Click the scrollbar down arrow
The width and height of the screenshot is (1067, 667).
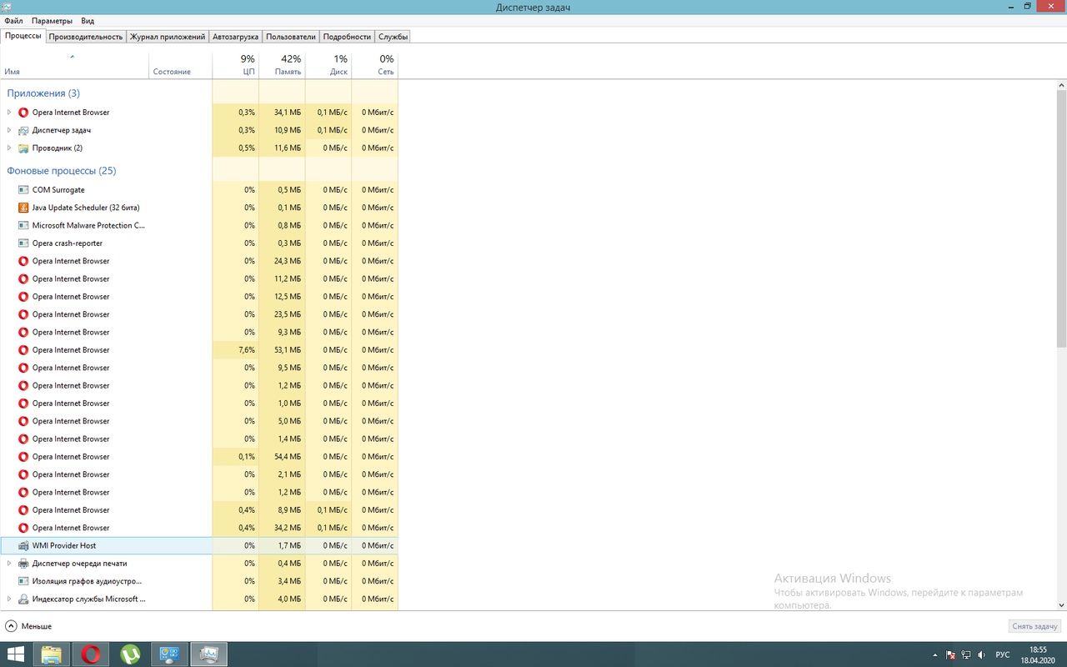tap(1061, 604)
